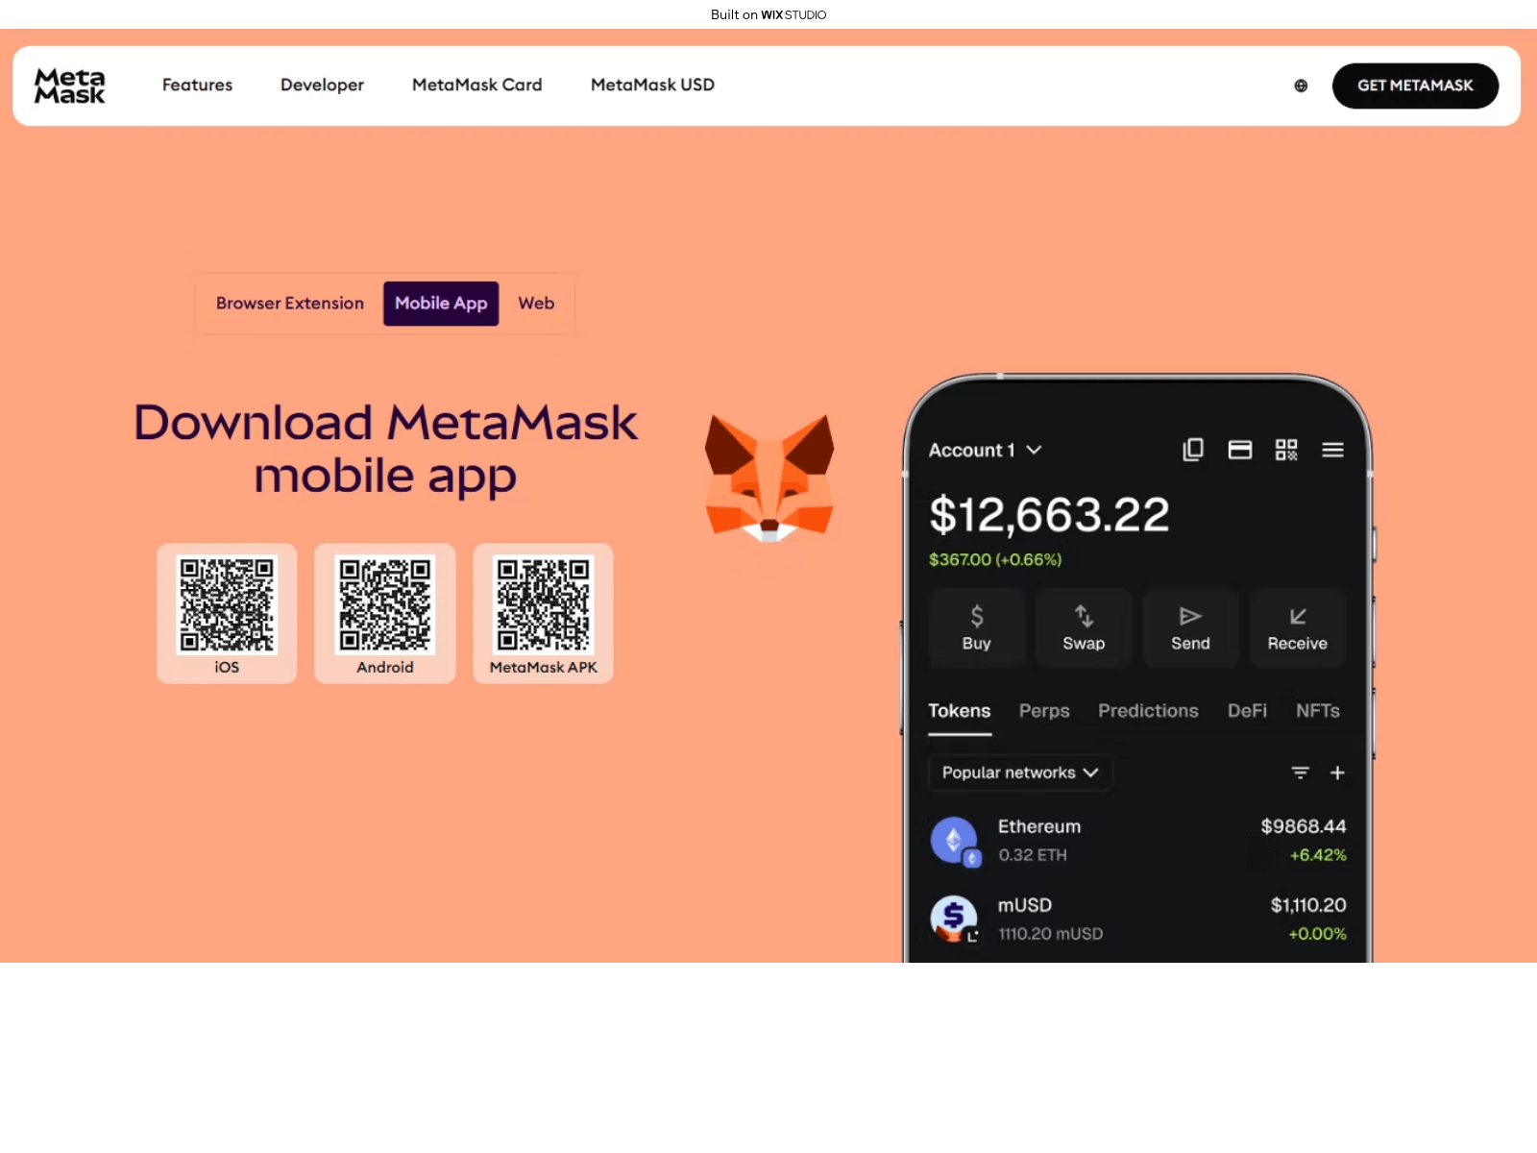
Task: Expand the Account 1 dropdown
Action: point(986,450)
